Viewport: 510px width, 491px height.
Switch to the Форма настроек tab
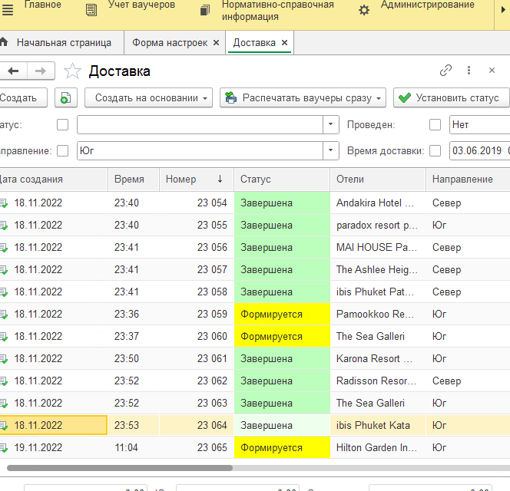(170, 43)
